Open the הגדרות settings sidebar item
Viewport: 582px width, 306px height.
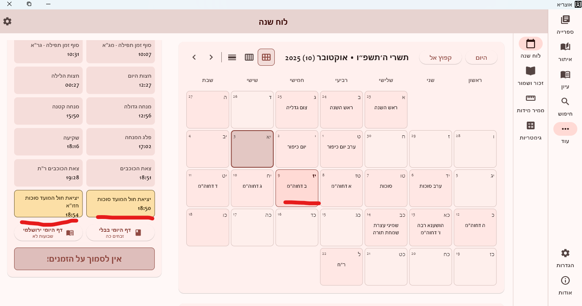click(x=565, y=254)
